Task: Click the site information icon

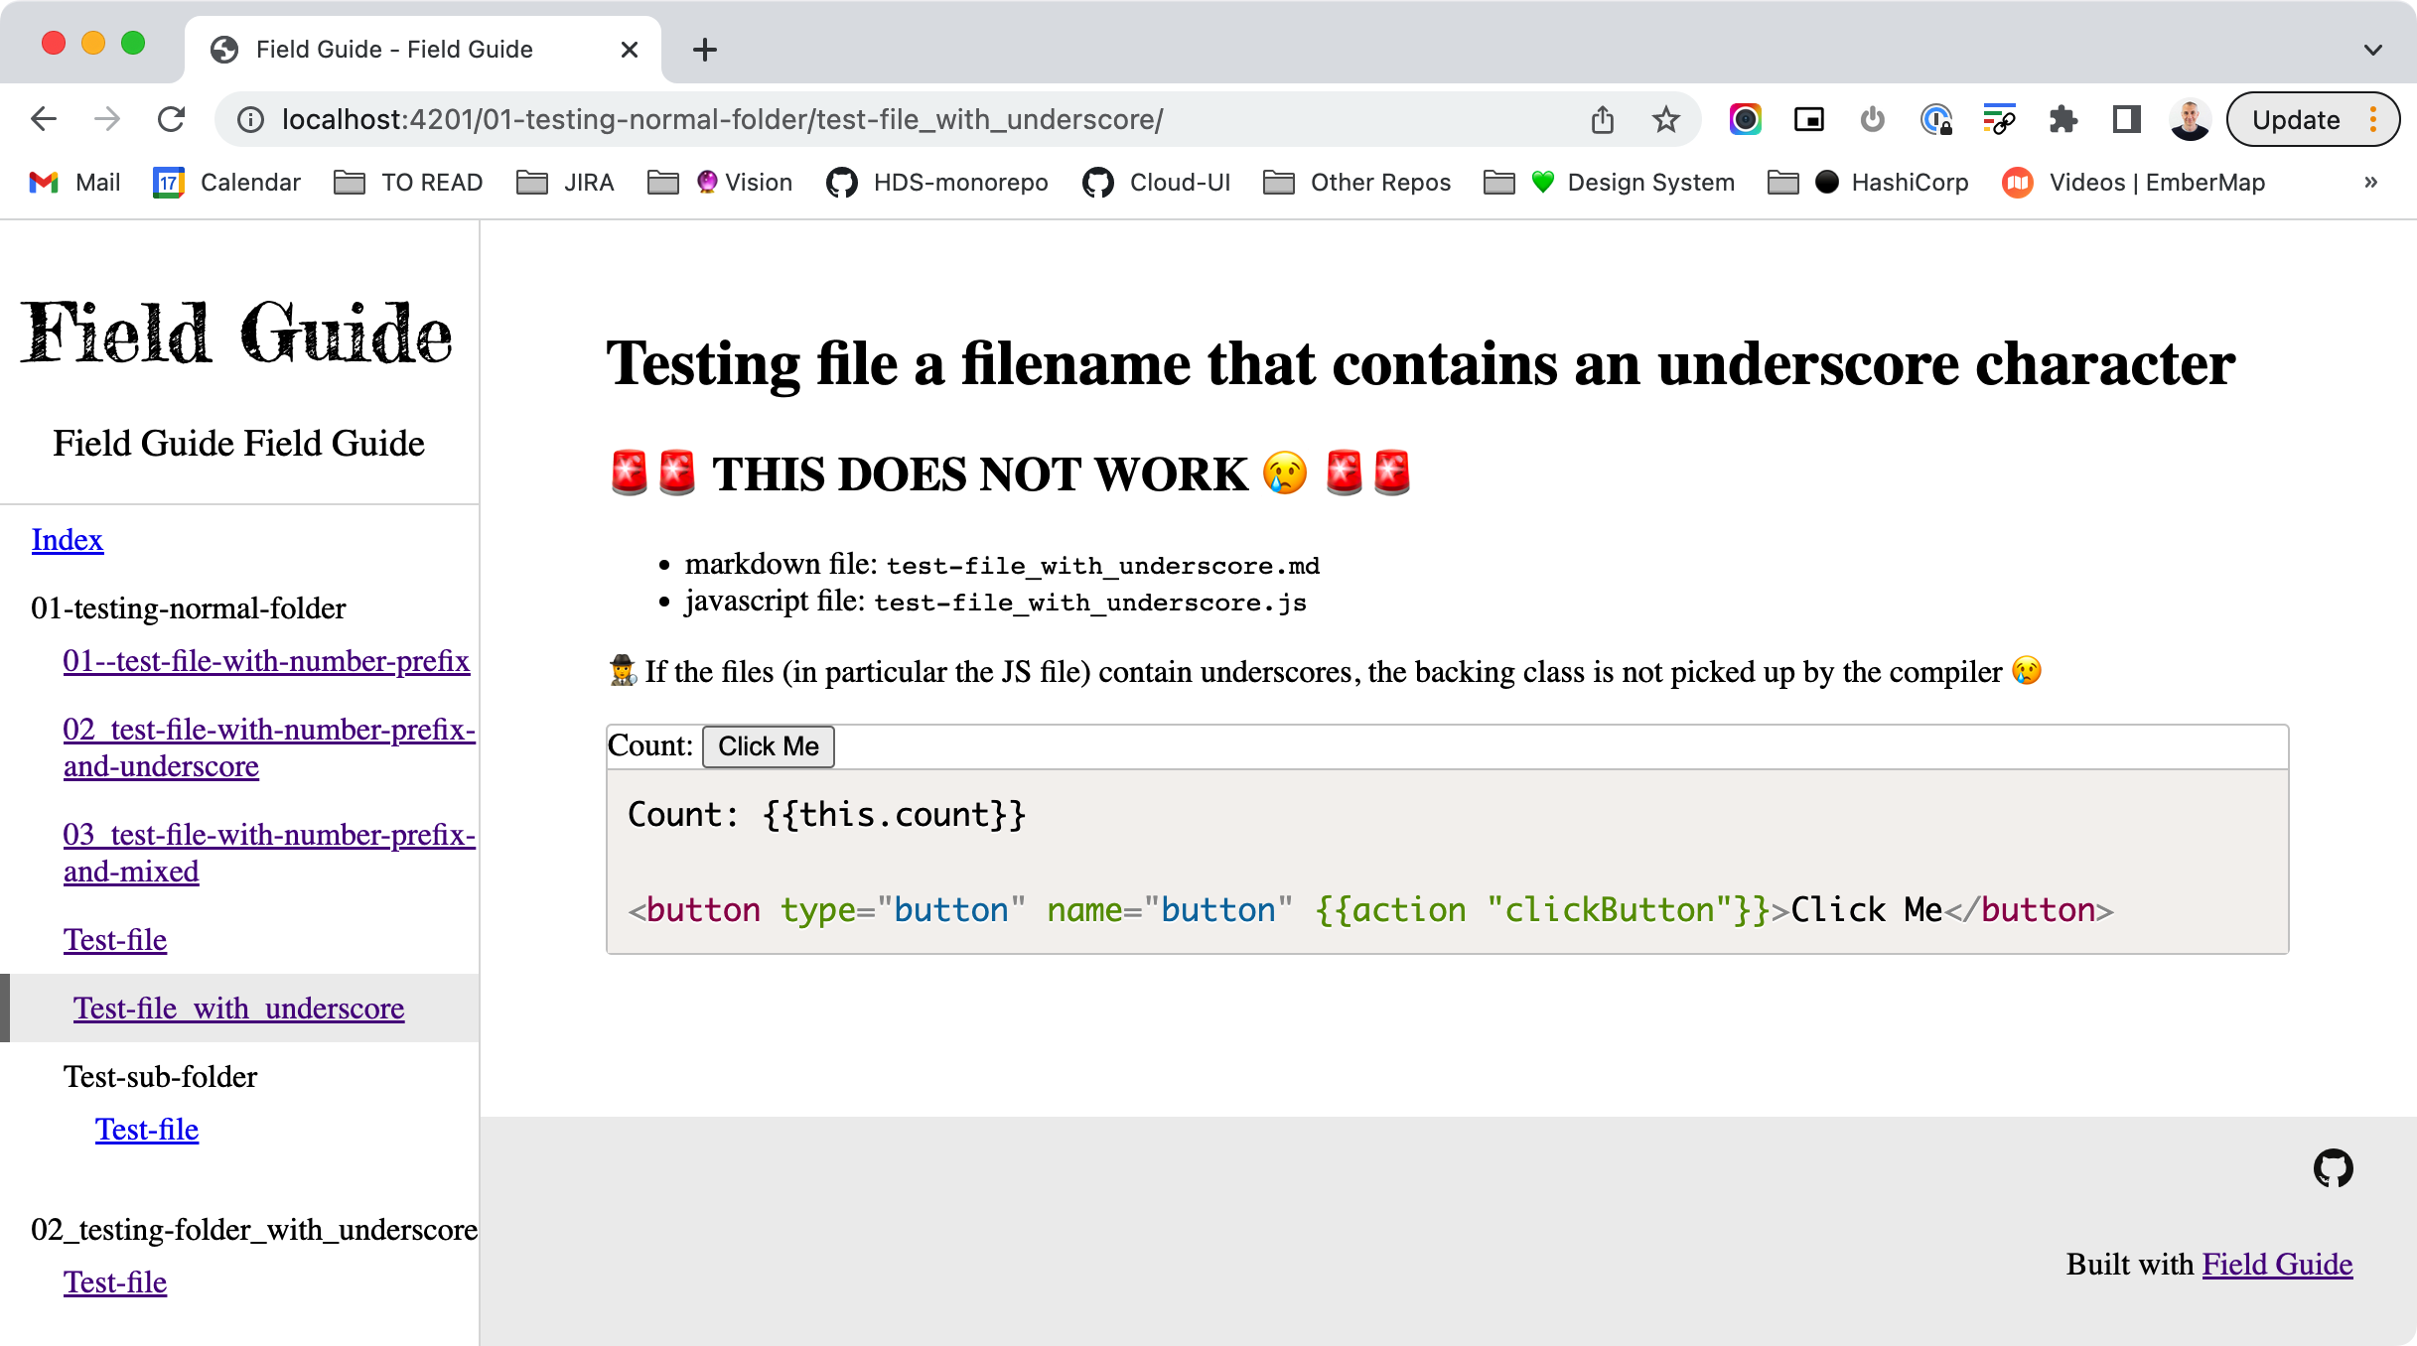Action: [250, 120]
